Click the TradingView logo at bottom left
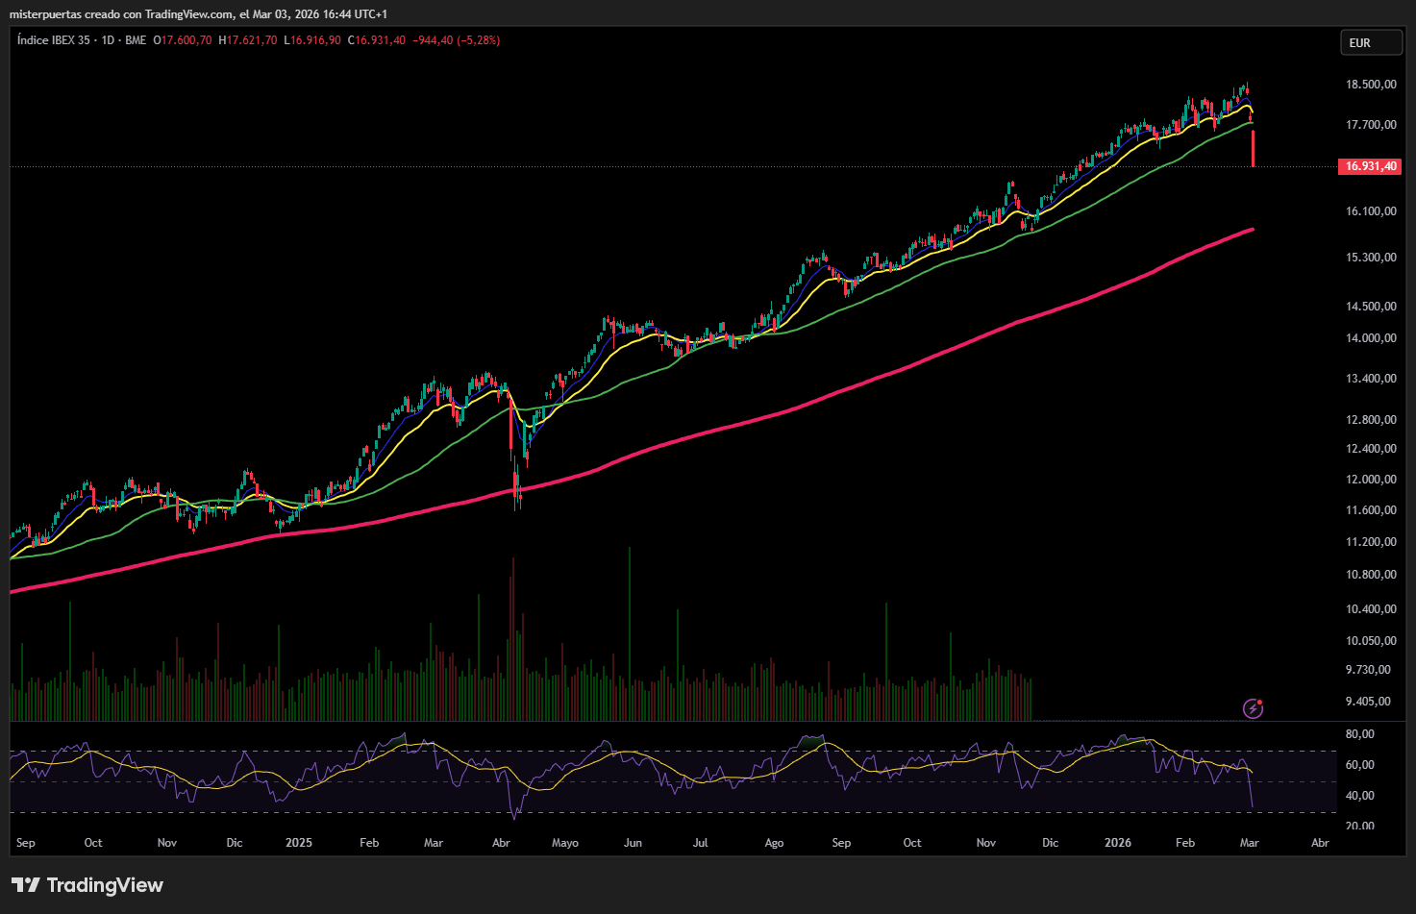1416x914 pixels. coord(87,885)
